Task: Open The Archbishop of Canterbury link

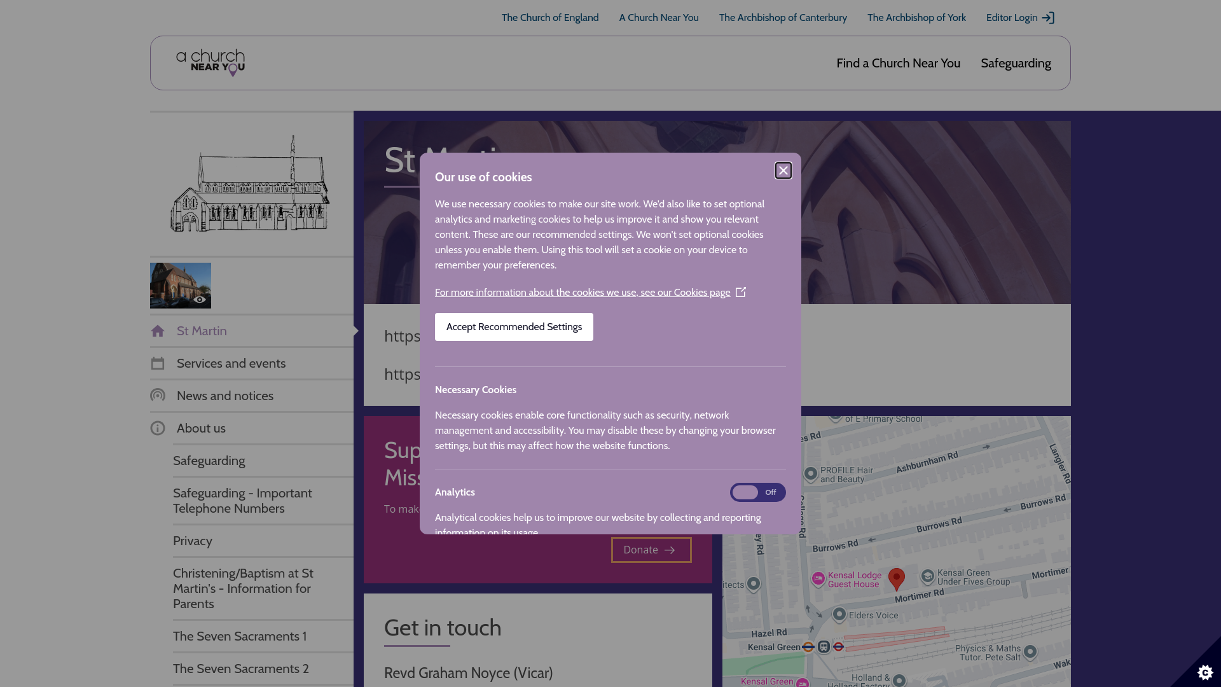Action: (783, 18)
